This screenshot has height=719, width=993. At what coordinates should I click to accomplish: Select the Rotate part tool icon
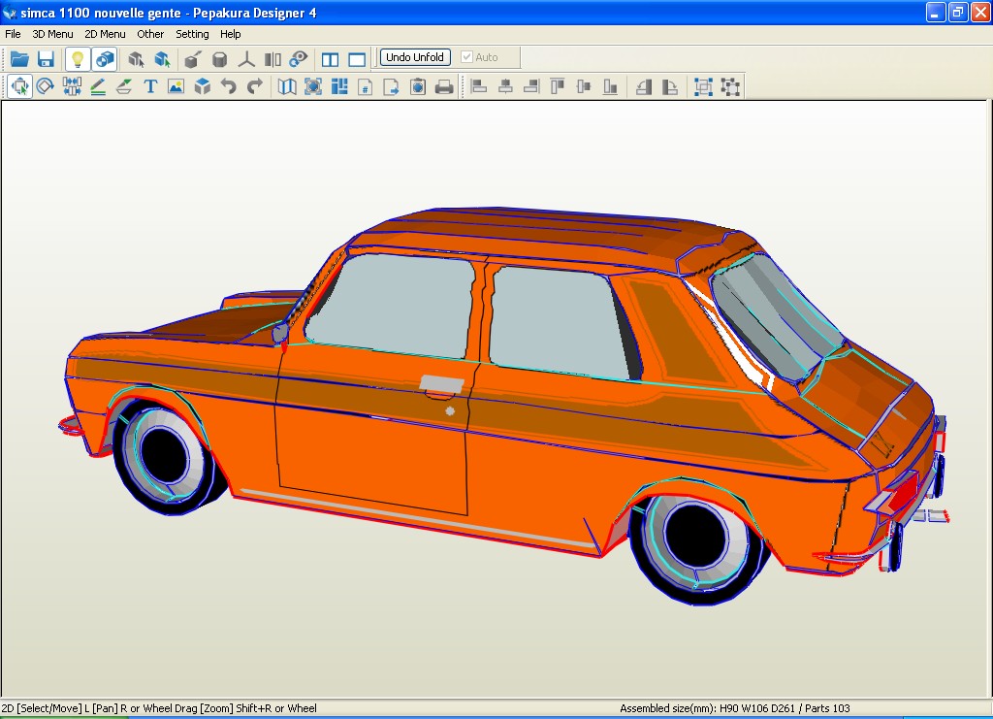click(x=46, y=86)
